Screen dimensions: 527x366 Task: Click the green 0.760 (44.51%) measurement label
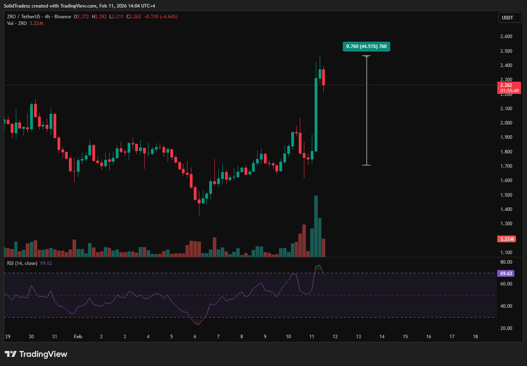pos(366,46)
